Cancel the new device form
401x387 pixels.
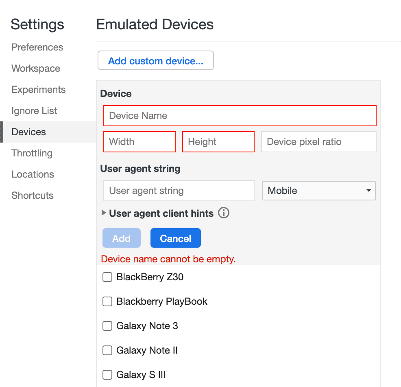(x=175, y=238)
